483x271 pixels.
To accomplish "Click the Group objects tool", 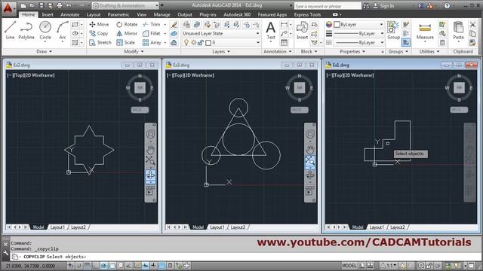I will click(393, 30).
